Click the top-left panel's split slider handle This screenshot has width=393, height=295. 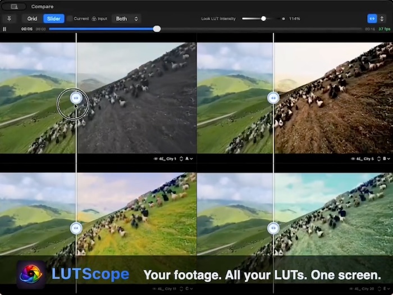76,98
